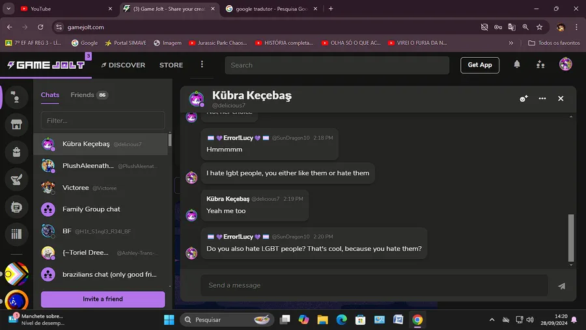The height and width of the screenshot is (330, 586).
Task: Click the taskbar Pesquisar search box
Action: 227,320
